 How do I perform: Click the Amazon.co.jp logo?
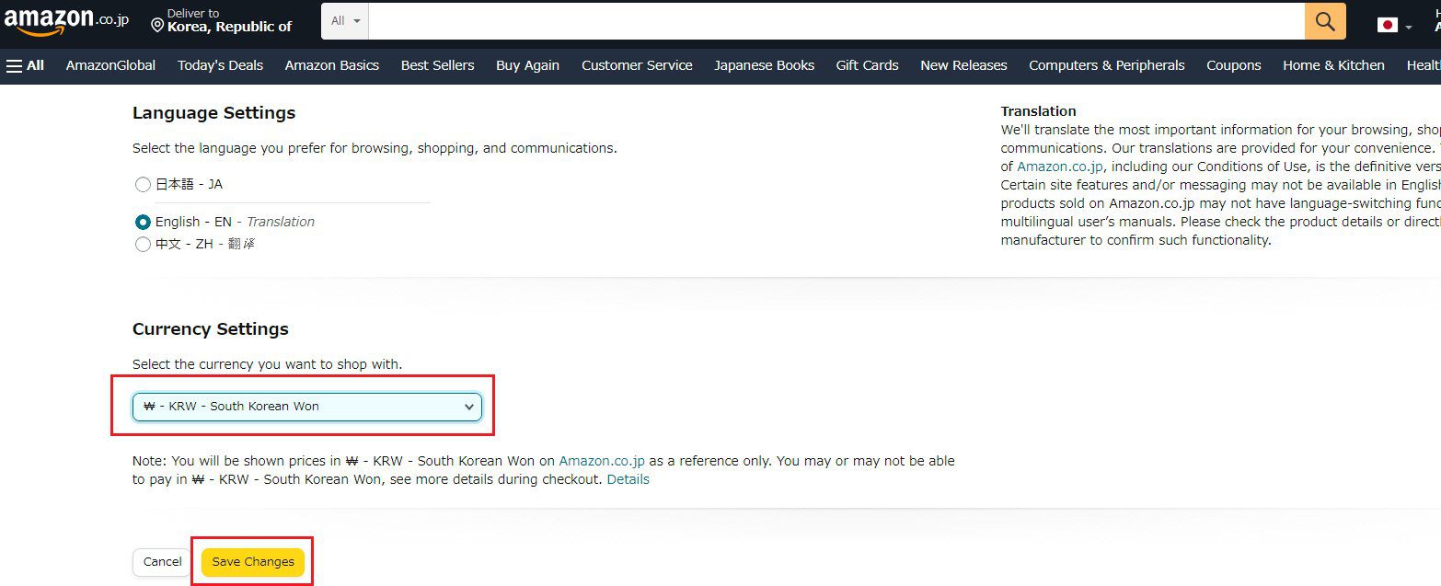(65, 21)
